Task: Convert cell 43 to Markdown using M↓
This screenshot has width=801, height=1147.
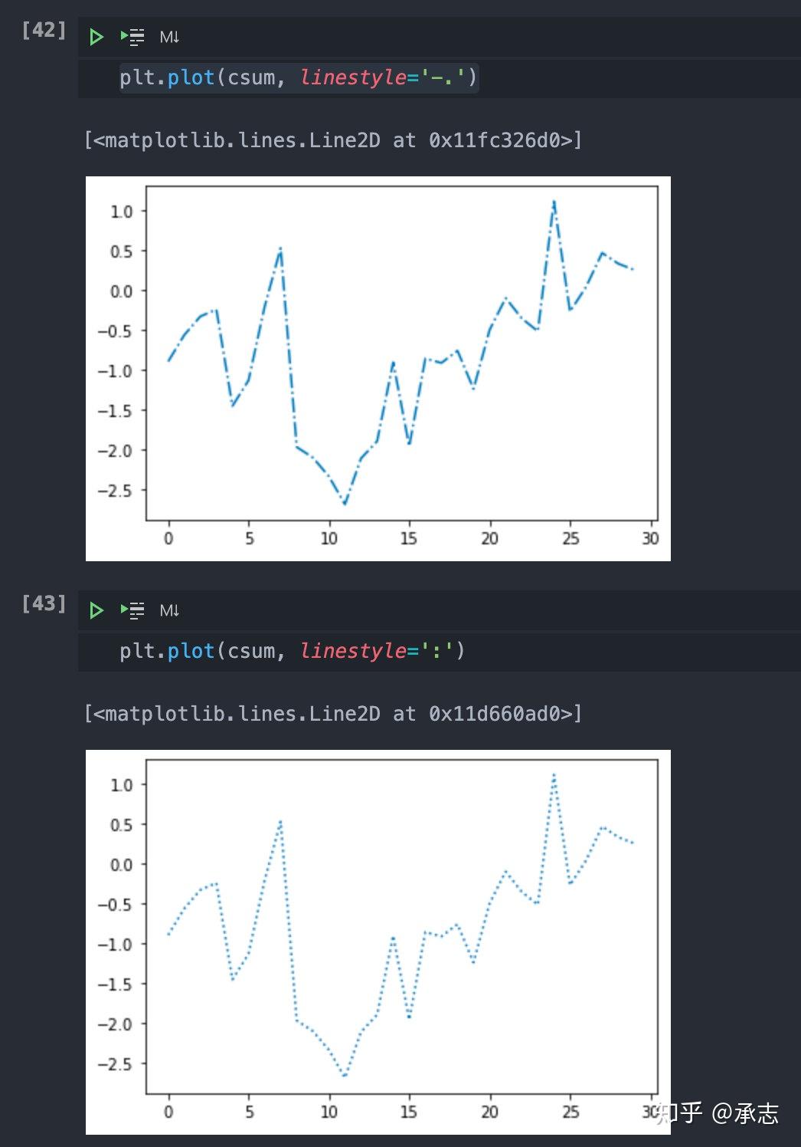Action: tap(169, 610)
